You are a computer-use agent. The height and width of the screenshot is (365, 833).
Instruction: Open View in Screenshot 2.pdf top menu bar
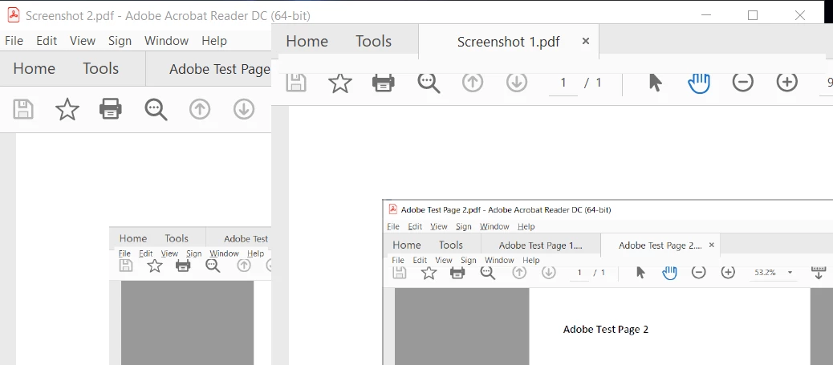click(83, 40)
